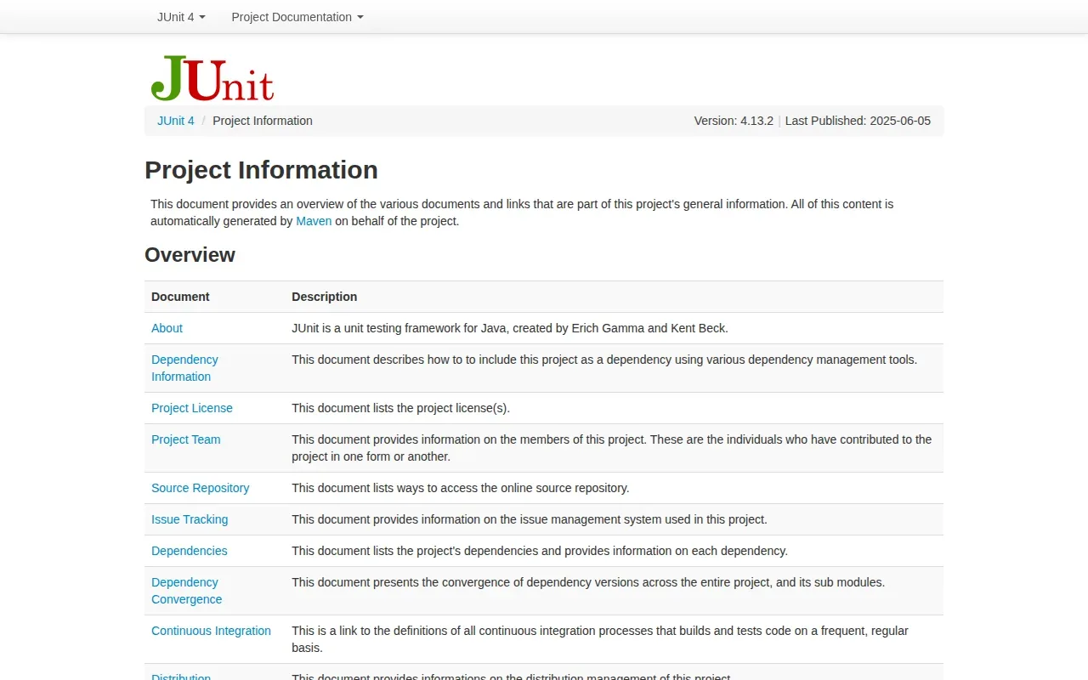
Task: Go to Source Repository page
Action: pos(201,488)
